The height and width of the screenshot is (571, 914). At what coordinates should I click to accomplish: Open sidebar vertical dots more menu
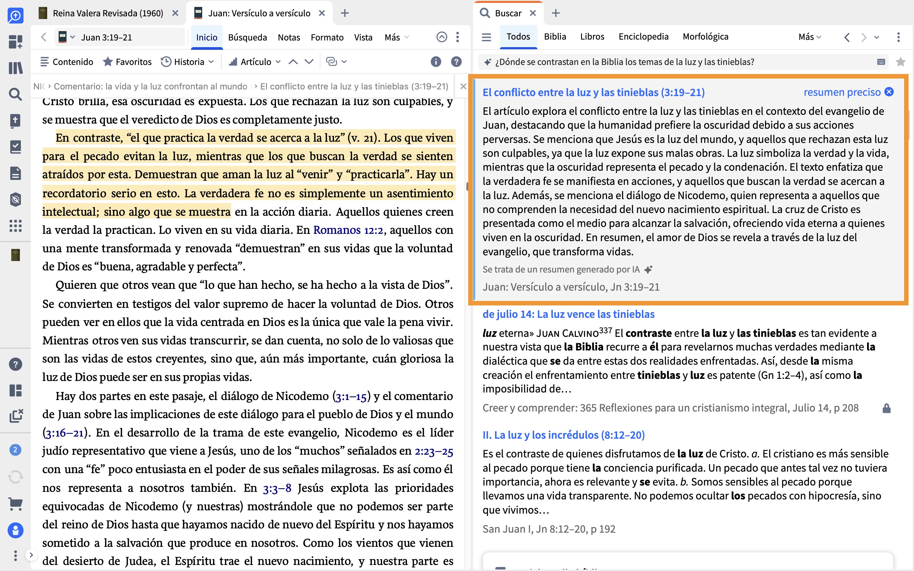(15, 556)
